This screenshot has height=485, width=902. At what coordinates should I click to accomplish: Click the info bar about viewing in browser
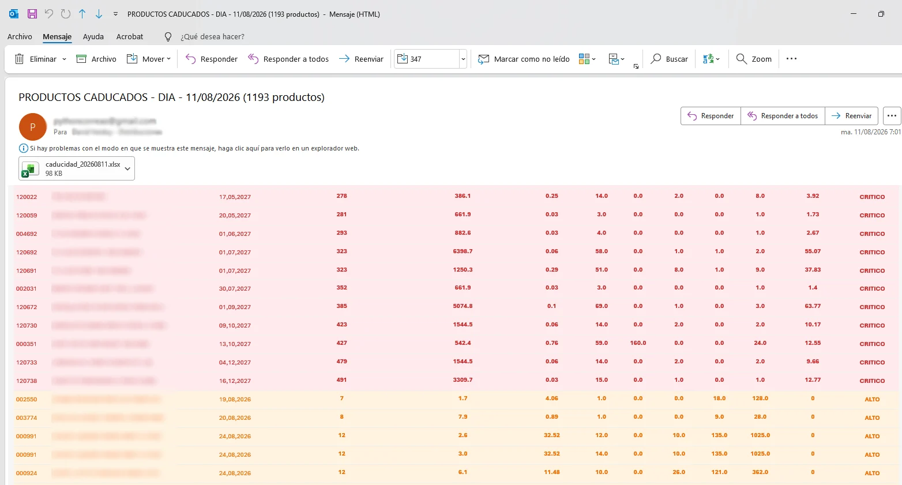(189, 148)
